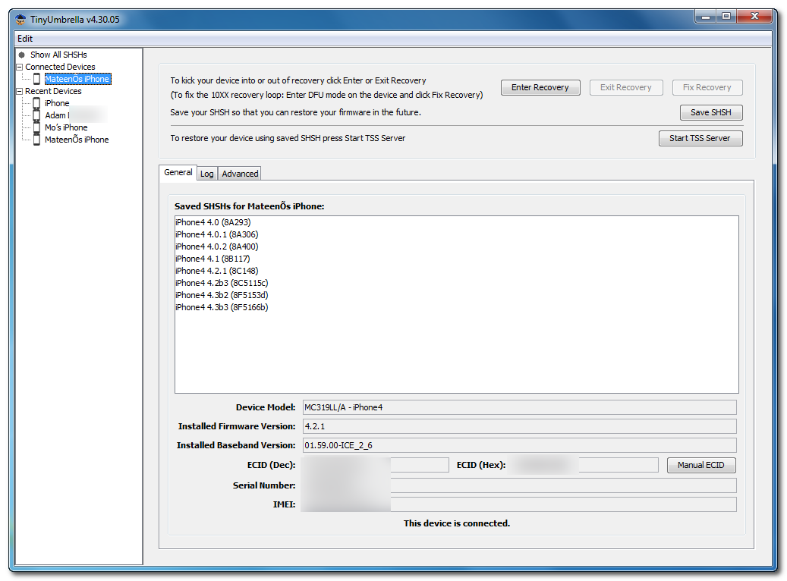Click the Installed Firmware Version field
Viewport: 787px width, 581px height.
click(518, 426)
